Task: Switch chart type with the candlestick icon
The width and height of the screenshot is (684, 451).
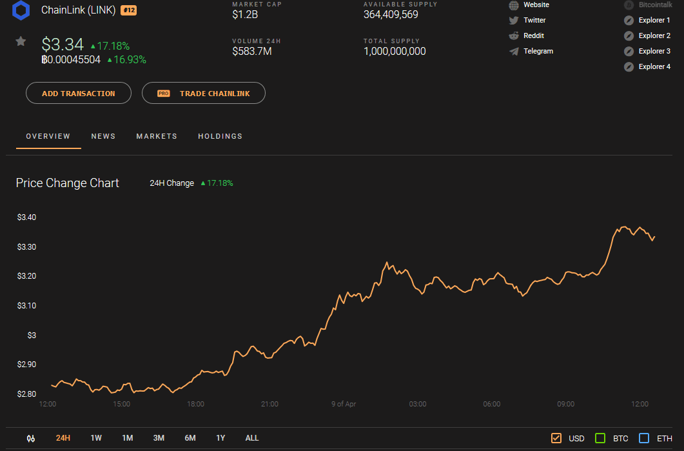Action: pos(30,438)
